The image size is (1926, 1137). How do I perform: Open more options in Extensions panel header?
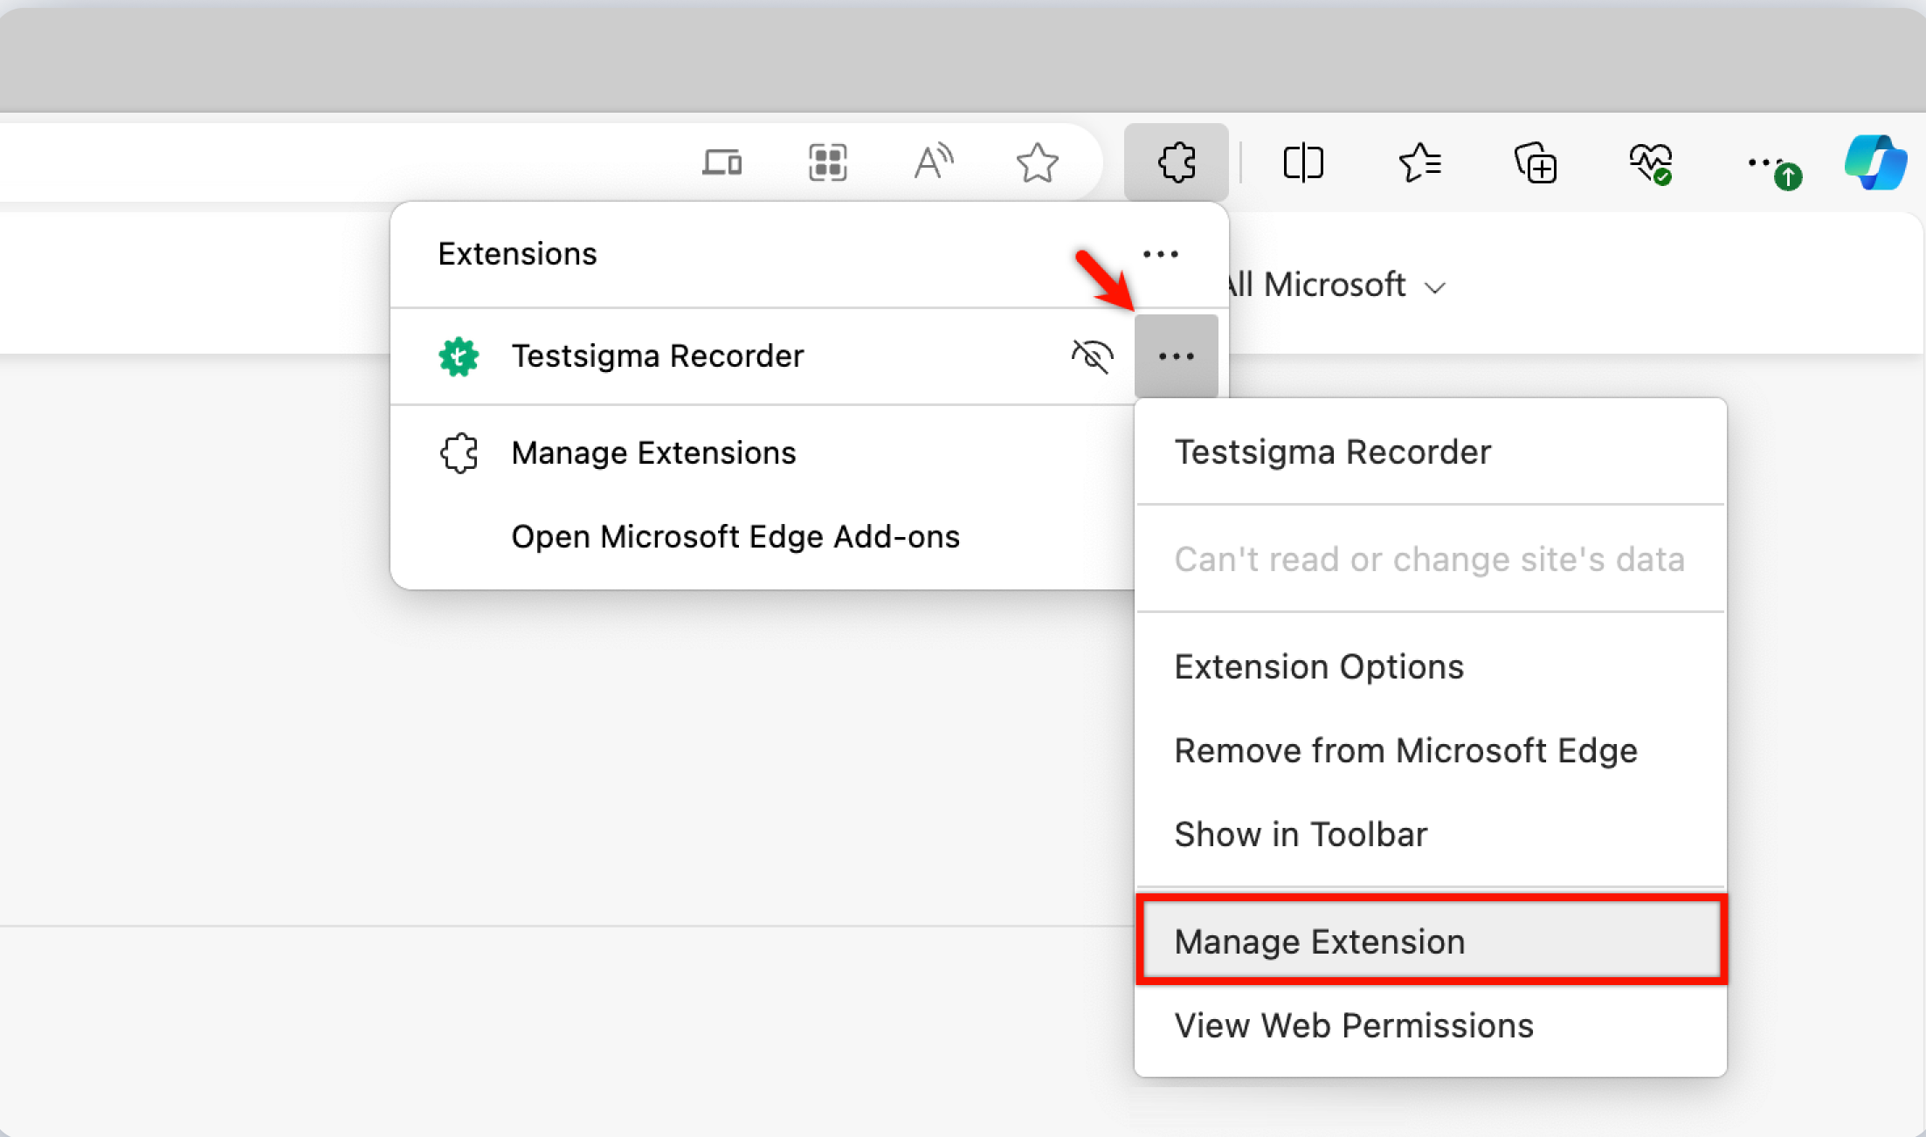(x=1161, y=254)
